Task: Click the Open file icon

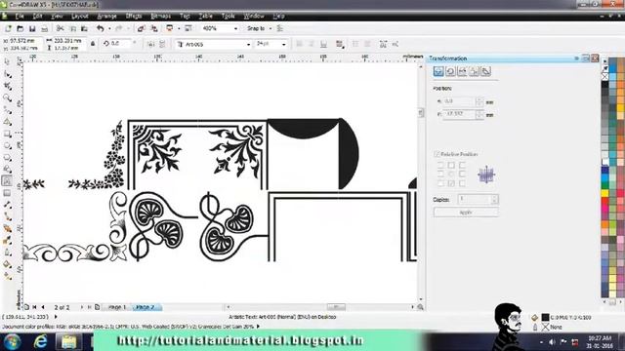Action: point(20,28)
